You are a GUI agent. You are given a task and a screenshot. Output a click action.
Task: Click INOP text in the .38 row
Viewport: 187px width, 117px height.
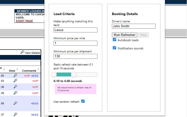tap(35, 87)
